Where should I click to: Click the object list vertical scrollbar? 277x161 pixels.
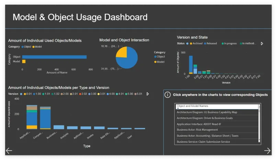click(x=259, y=124)
